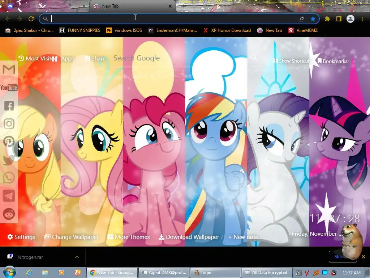This screenshot has width=370, height=278.
Task: Go forward to the next page
Action: coord(20,19)
